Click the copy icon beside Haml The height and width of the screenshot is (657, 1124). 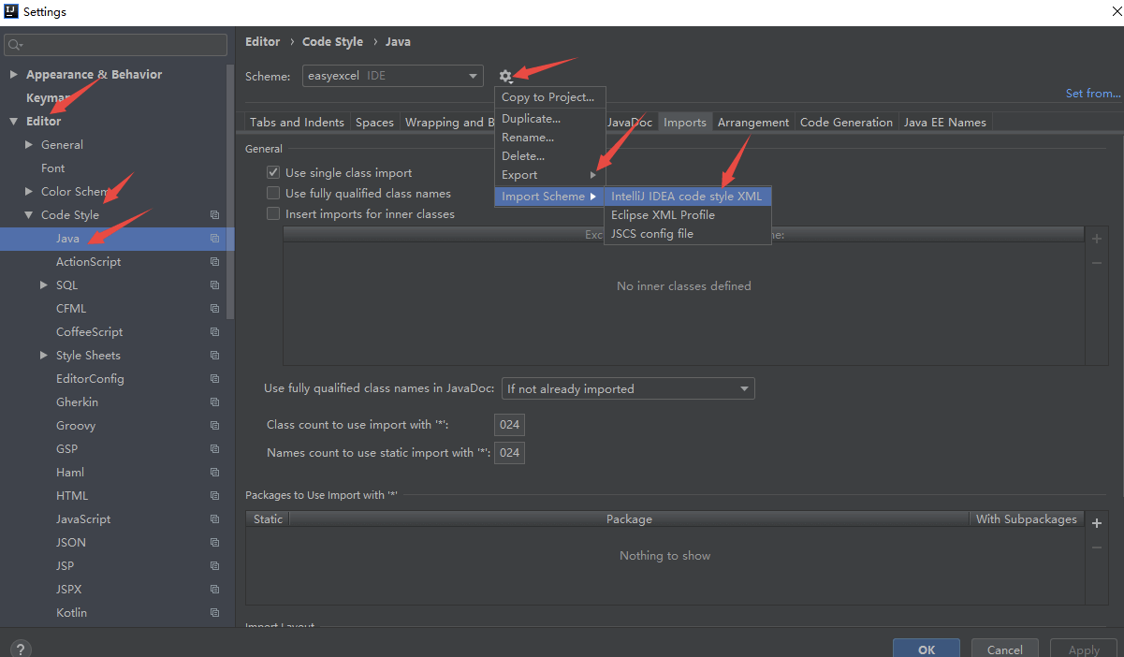tap(215, 473)
